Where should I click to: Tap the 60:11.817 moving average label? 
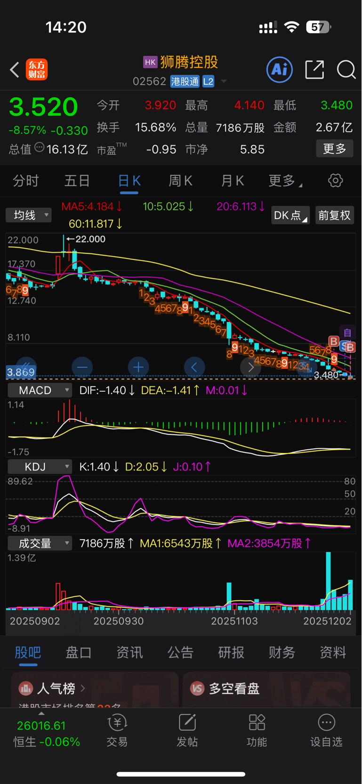tap(96, 224)
